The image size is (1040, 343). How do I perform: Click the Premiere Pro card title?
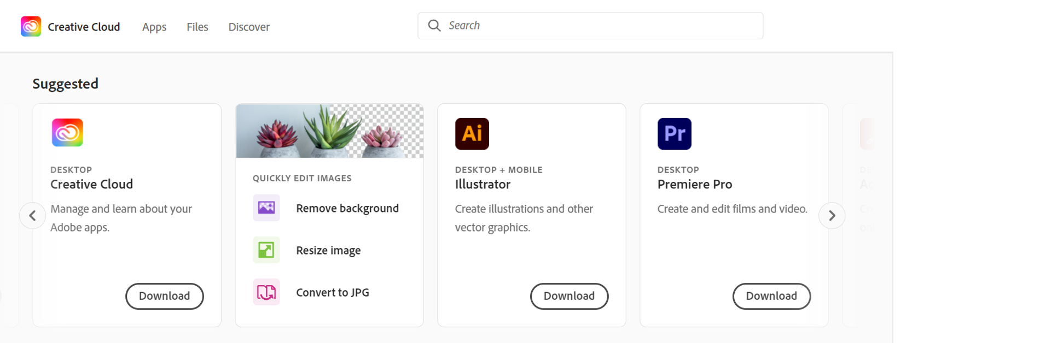(x=695, y=184)
